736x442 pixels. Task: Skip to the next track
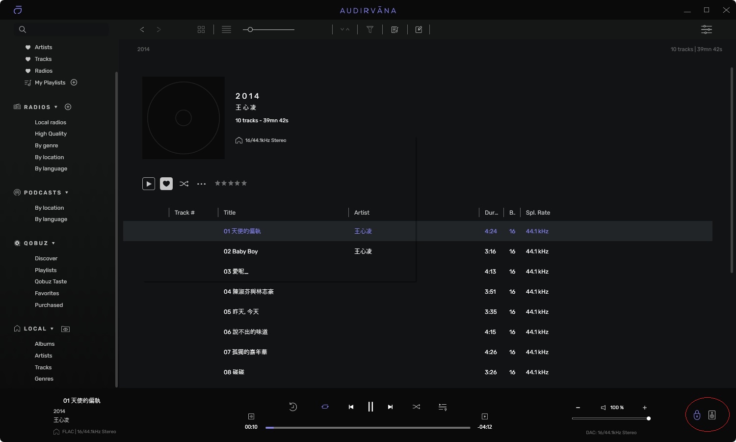(x=390, y=407)
